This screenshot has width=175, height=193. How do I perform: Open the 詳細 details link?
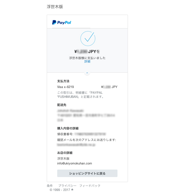coord(87,61)
